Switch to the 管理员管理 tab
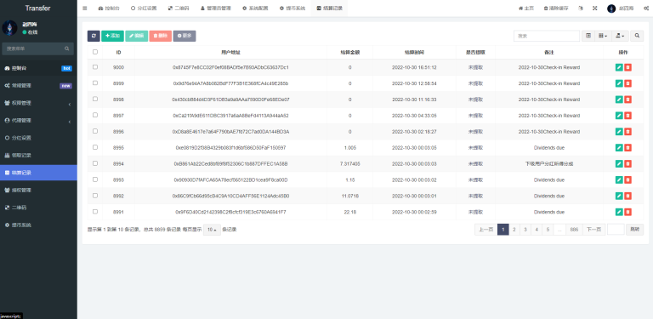Screen dimensions: 653x319 (x=215, y=9)
